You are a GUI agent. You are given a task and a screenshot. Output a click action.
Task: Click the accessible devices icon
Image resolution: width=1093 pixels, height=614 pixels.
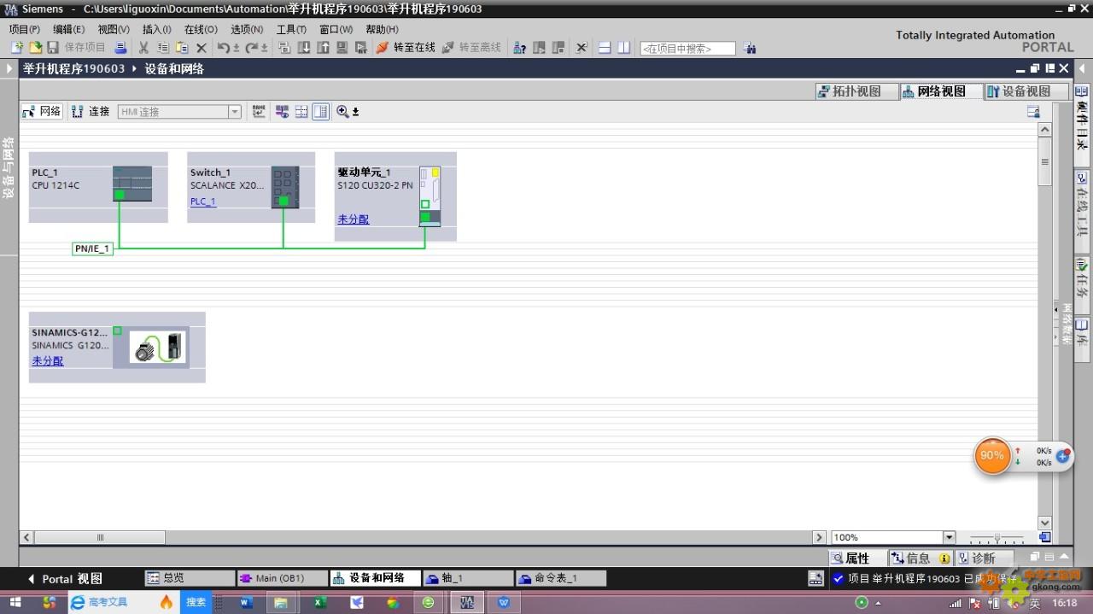pyautogui.click(x=519, y=48)
